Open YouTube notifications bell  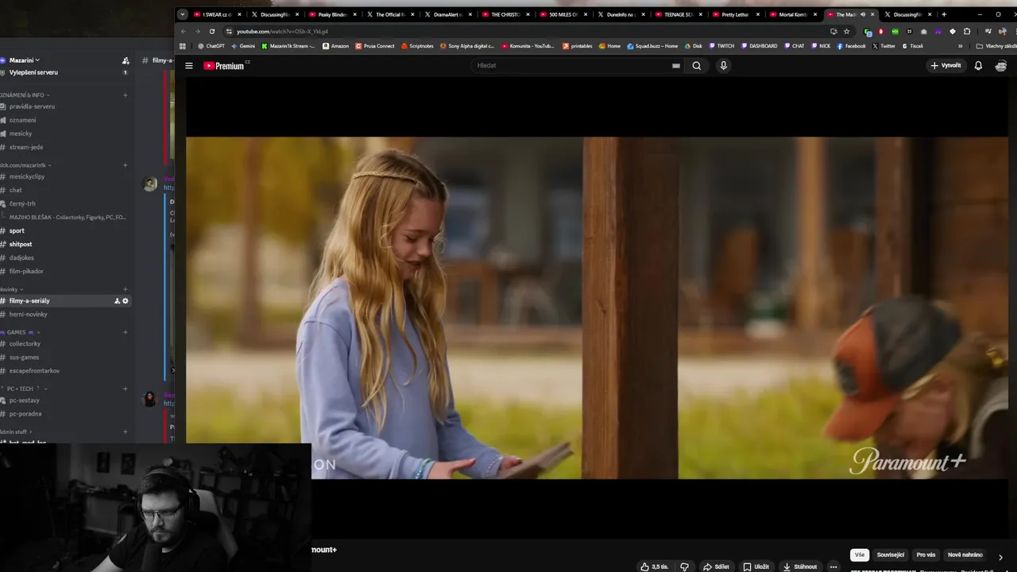[978, 66]
